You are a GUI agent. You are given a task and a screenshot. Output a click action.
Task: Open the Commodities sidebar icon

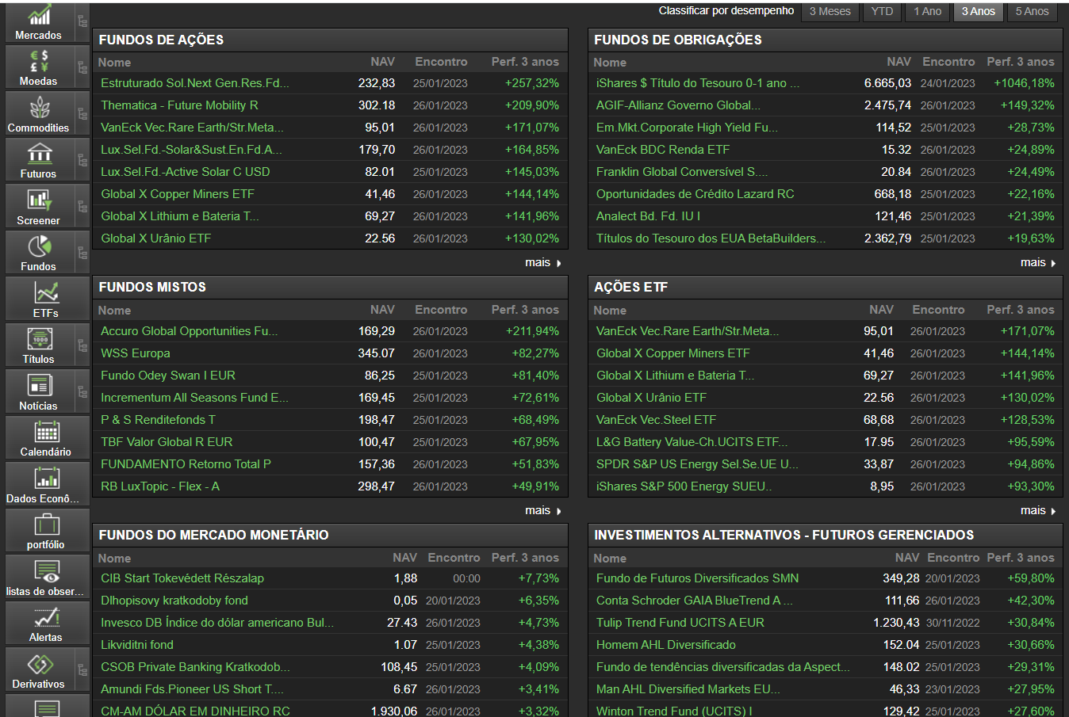click(39, 108)
